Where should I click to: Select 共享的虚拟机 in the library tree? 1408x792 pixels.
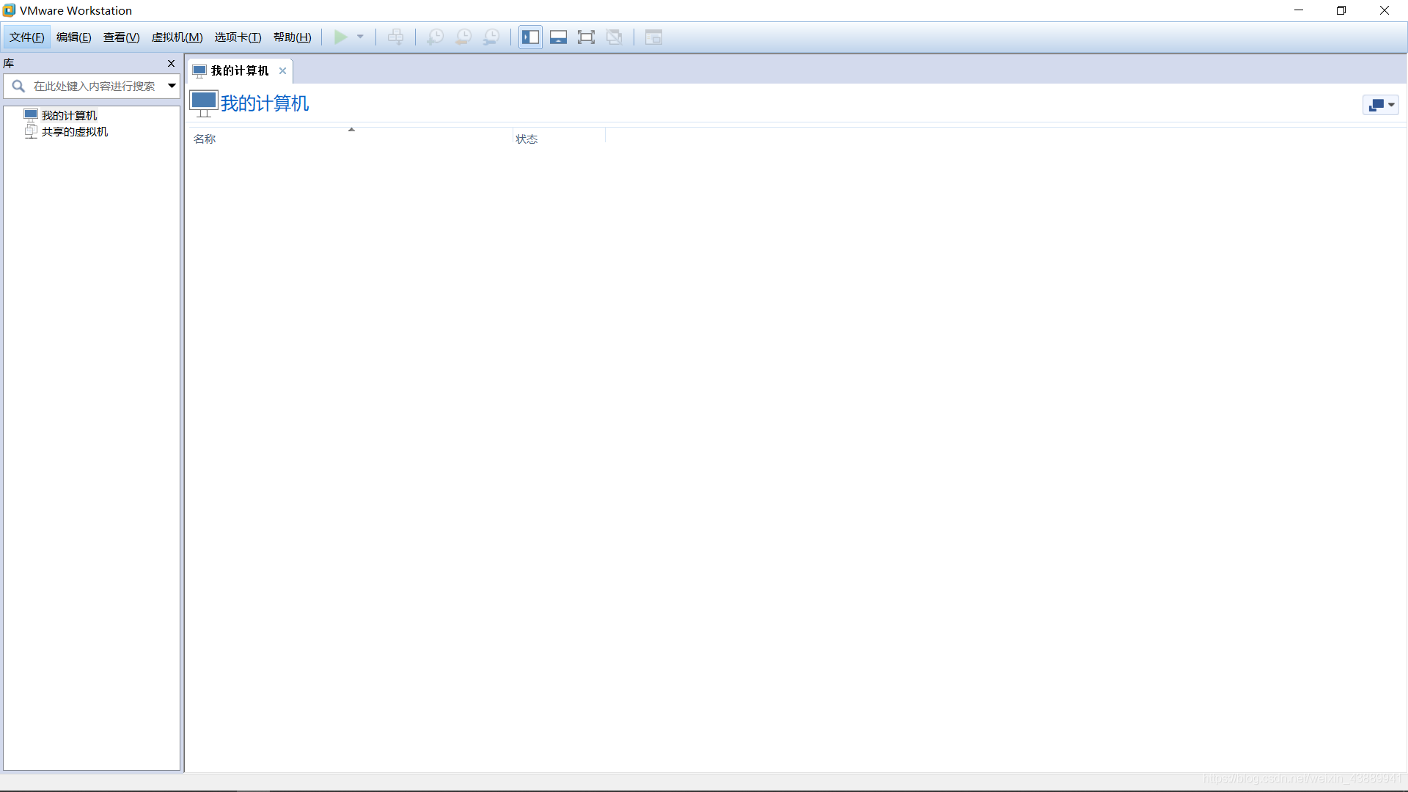pyautogui.click(x=74, y=132)
